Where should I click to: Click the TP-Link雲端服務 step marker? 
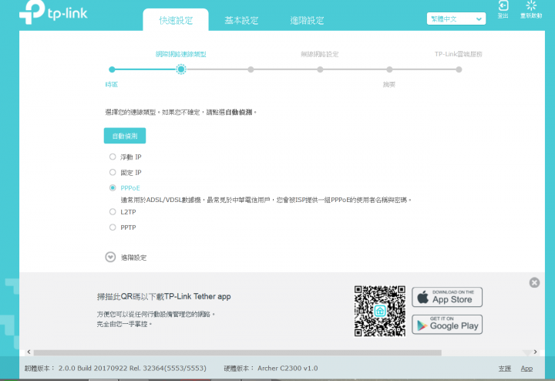coord(459,69)
